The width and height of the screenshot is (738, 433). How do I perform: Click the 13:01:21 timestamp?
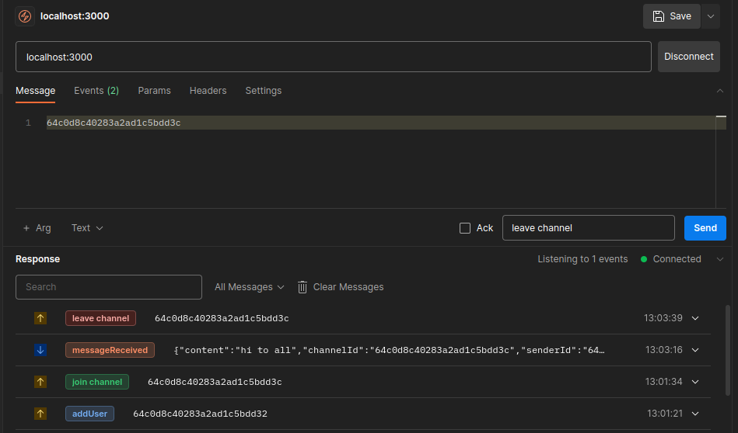pos(665,414)
